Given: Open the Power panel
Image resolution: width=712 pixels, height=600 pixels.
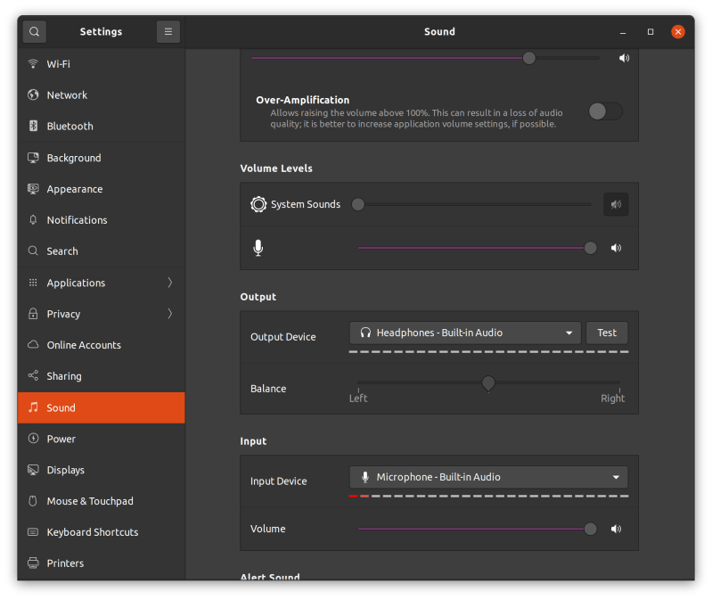Looking at the screenshot, I should 102,439.
